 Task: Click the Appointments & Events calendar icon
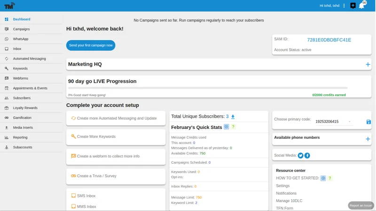[x=7, y=88]
